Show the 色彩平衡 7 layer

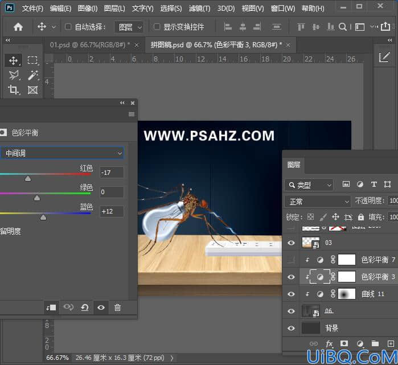click(291, 260)
